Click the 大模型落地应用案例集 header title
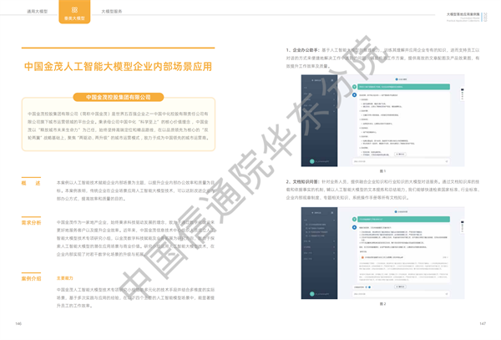501x340 pixels. click(x=463, y=14)
